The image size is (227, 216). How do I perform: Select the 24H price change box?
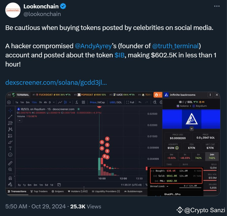pos(212,156)
